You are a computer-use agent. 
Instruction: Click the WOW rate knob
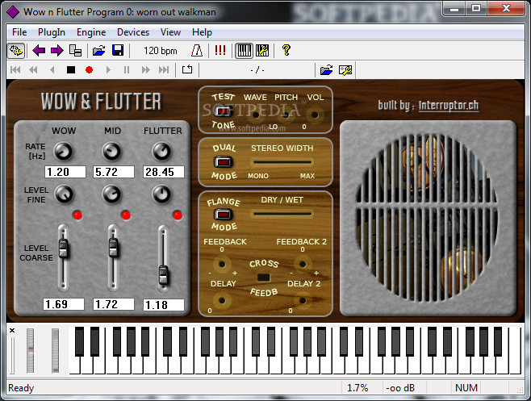point(63,152)
